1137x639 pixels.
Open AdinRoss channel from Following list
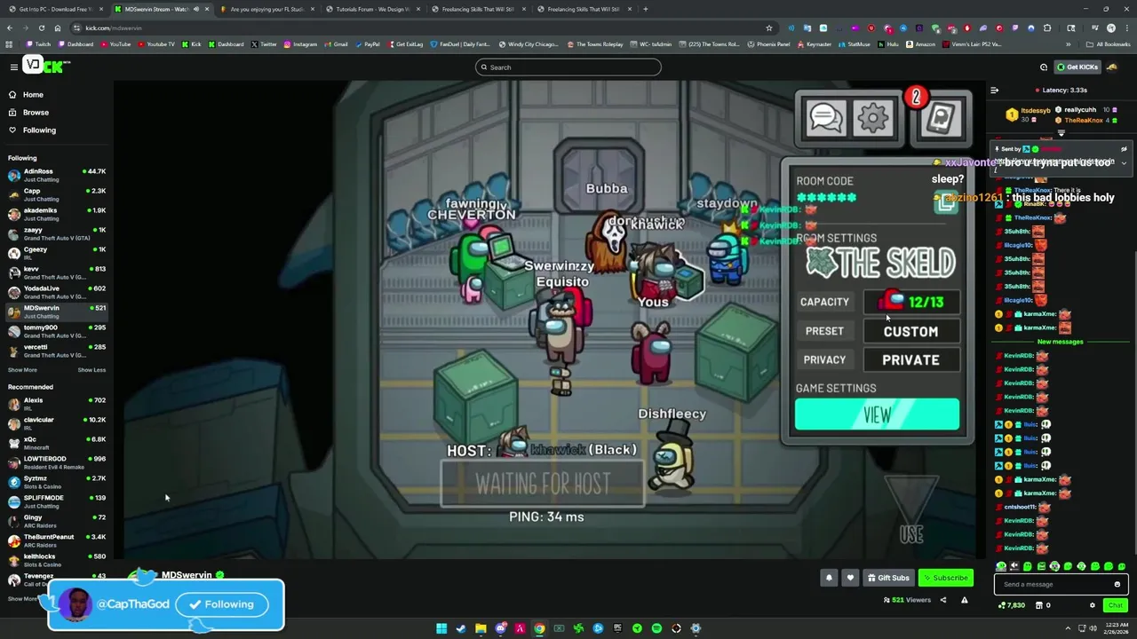57,175
